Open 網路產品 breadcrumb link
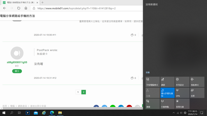The width and height of the screenshot is (207, 116). 22,106
